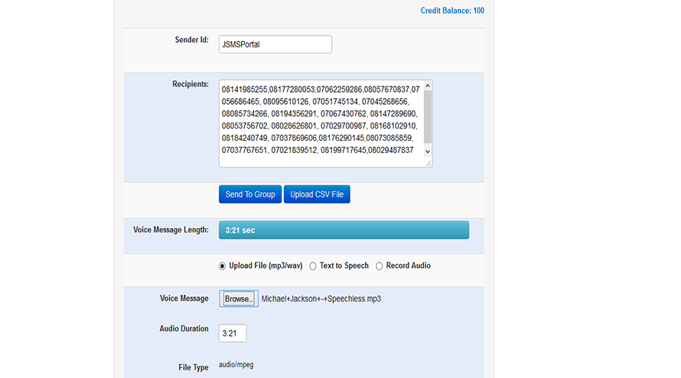Click the Audio Duration field showing 3:21
This screenshot has height=378, width=681.
click(233, 334)
